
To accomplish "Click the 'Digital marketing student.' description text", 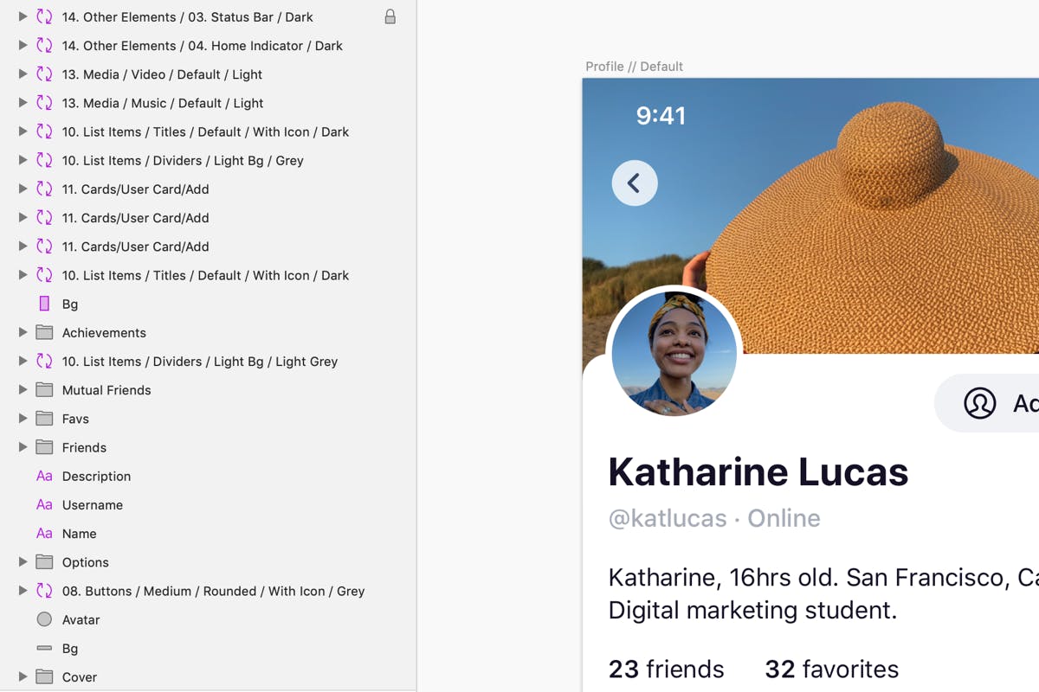I will point(752,610).
